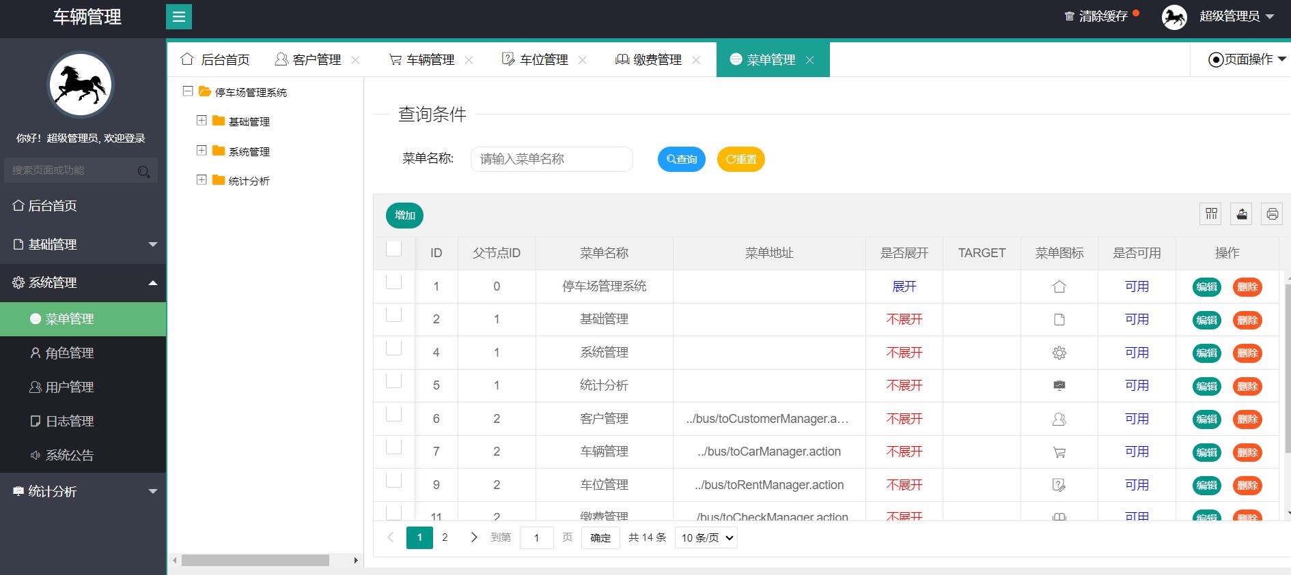Screen dimensions: 1291x575
Task: Click gear icon in row 系统管理
Action: [x=1059, y=353]
